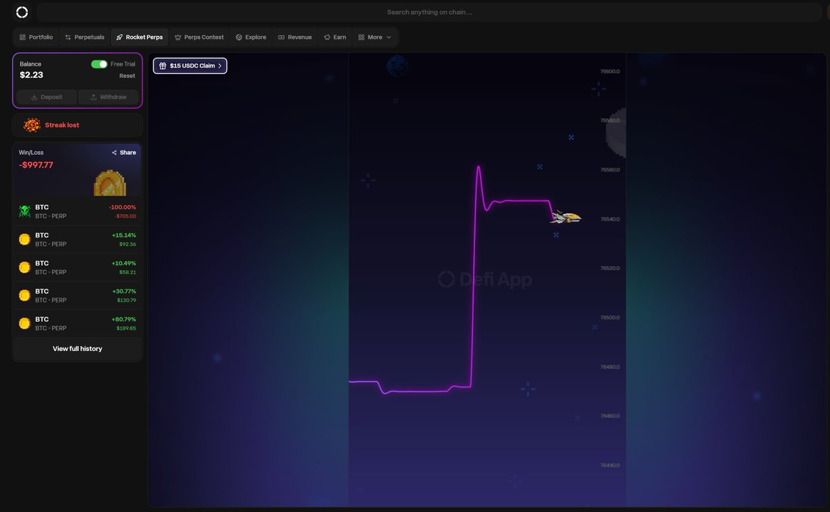The width and height of the screenshot is (830, 512).
Task: Click the Streak lost banner
Action: pyautogui.click(x=77, y=125)
